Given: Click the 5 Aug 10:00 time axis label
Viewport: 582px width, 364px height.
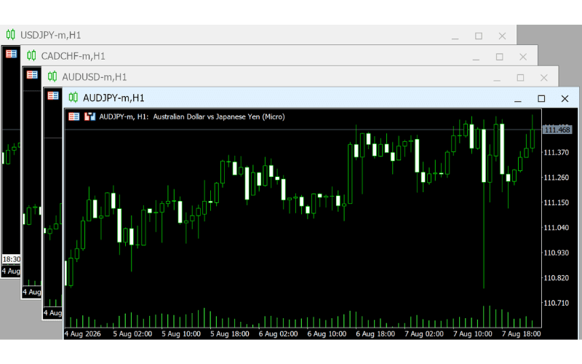Looking at the screenshot, I should [181, 334].
